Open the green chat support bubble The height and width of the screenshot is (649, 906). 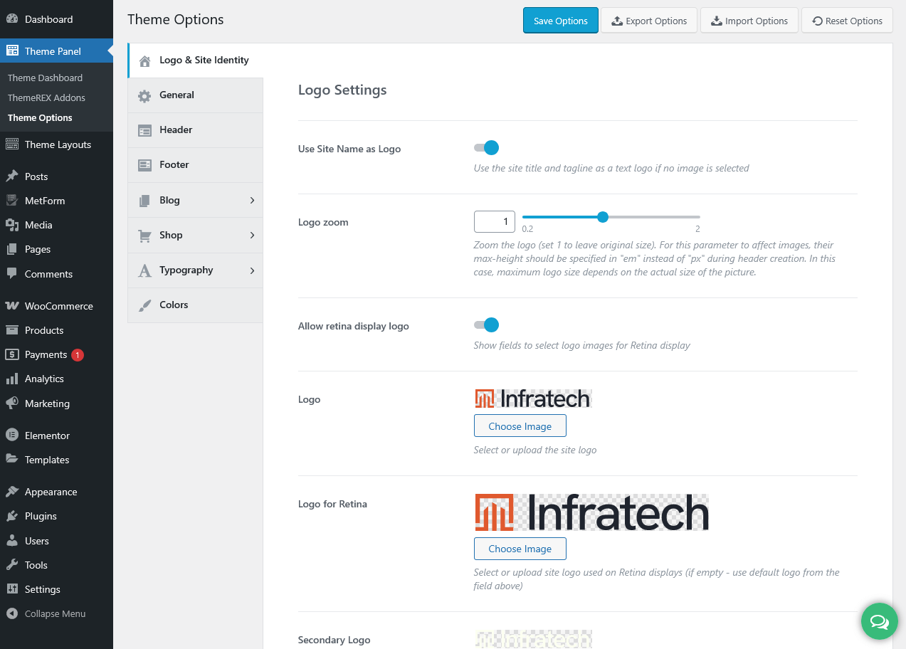[879, 622]
